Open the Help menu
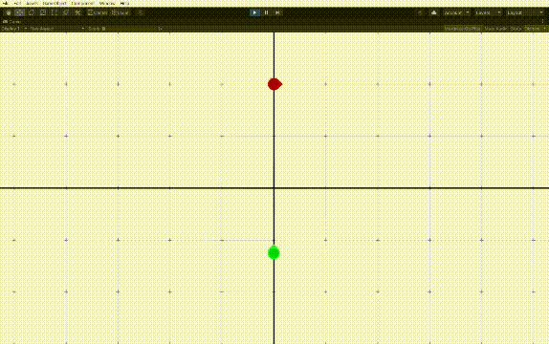This screenshot has width=549, height=344. [124, 3]
